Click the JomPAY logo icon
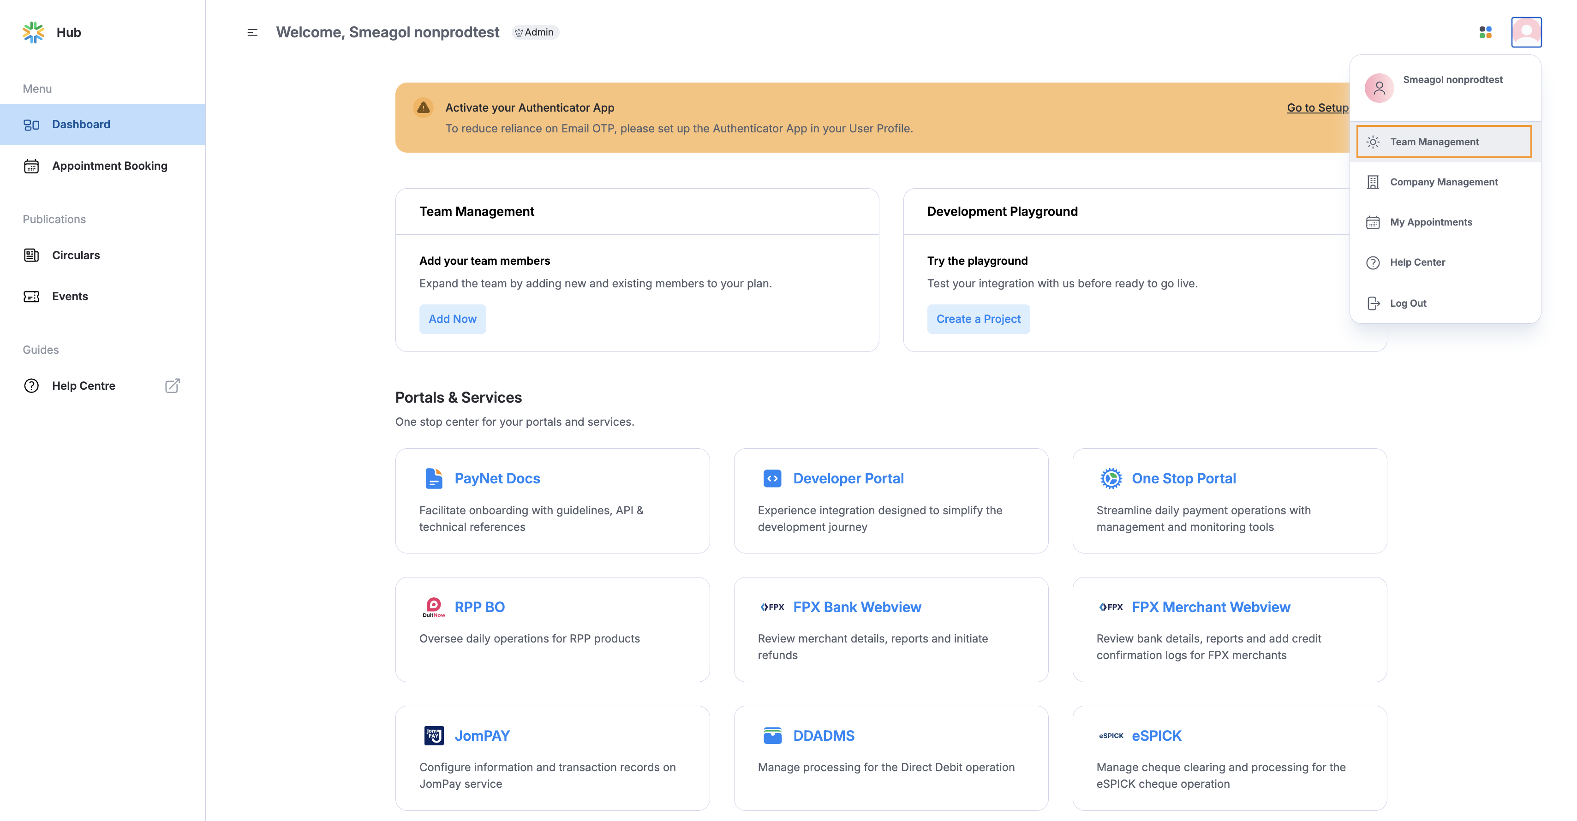This screenshot has height=821, width=1577. (x=433, y=735)
